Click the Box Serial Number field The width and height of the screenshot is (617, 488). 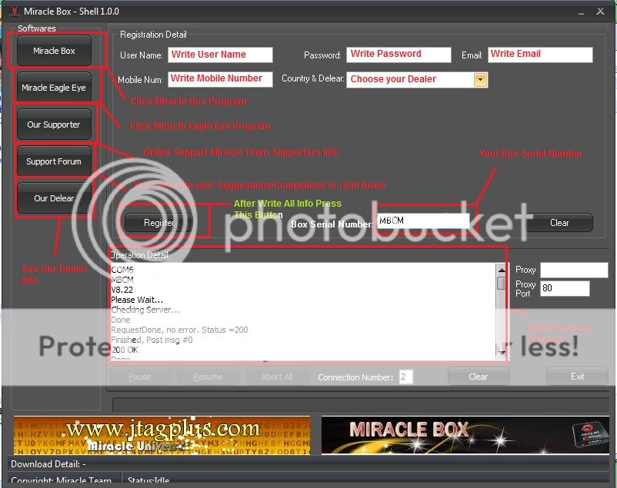pos(423,221)
